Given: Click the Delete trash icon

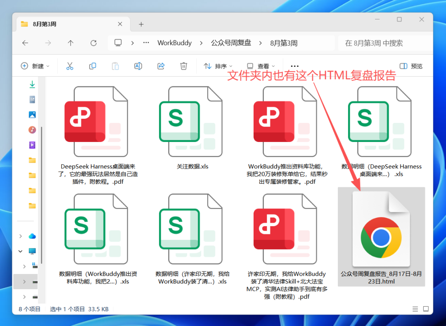Looking at the screenshot, I should [184, 66].
